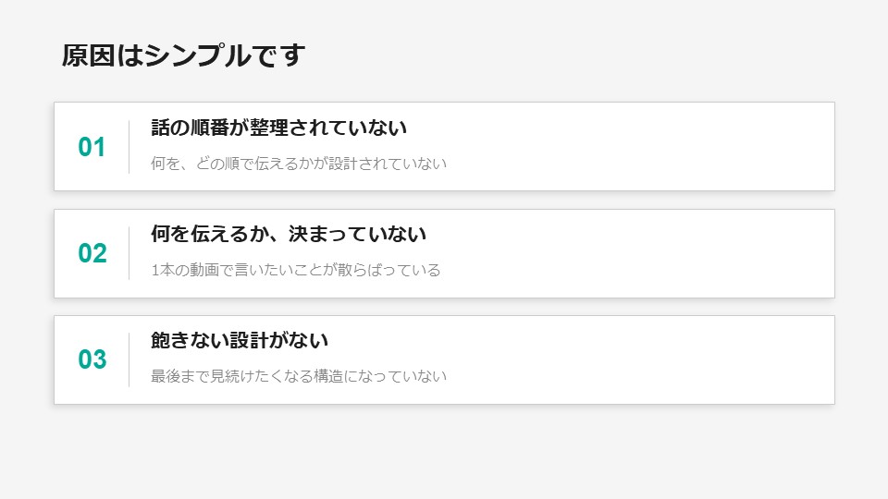Select the green number 03
Image resolution: width=888 pixels, height=499 pixels.
tap(92, 359)
